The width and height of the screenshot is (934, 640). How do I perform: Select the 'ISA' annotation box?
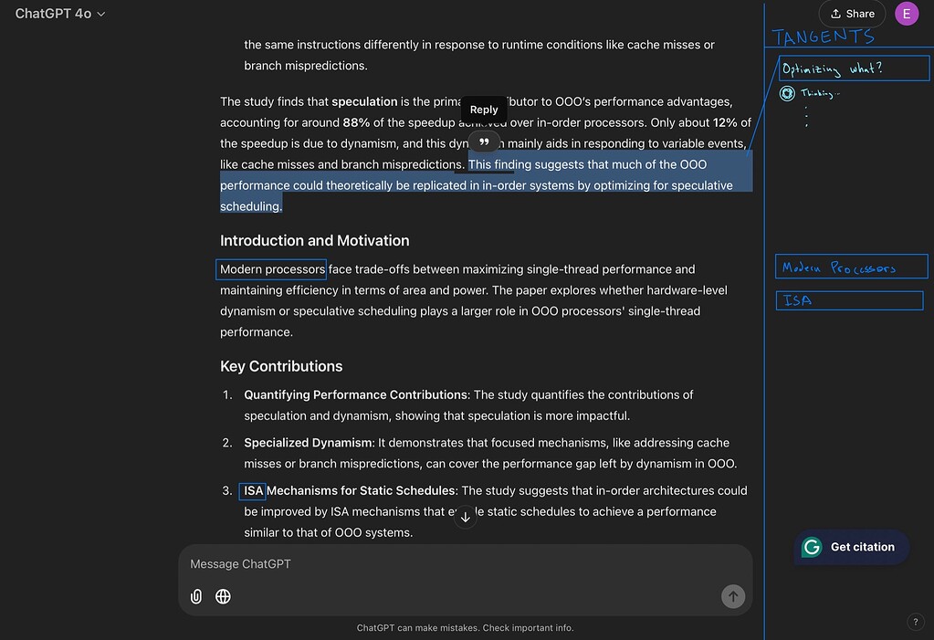[848, 299]
